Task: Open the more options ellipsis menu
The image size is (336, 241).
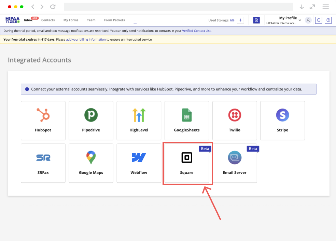Action: click(135, 20)
